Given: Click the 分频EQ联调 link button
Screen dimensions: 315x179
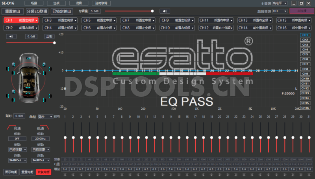Looking at the screenshot, I should coord(37,11).
